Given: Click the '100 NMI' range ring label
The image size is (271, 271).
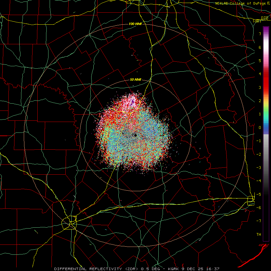Looking at the screenshot, I should tap(135, 24).
